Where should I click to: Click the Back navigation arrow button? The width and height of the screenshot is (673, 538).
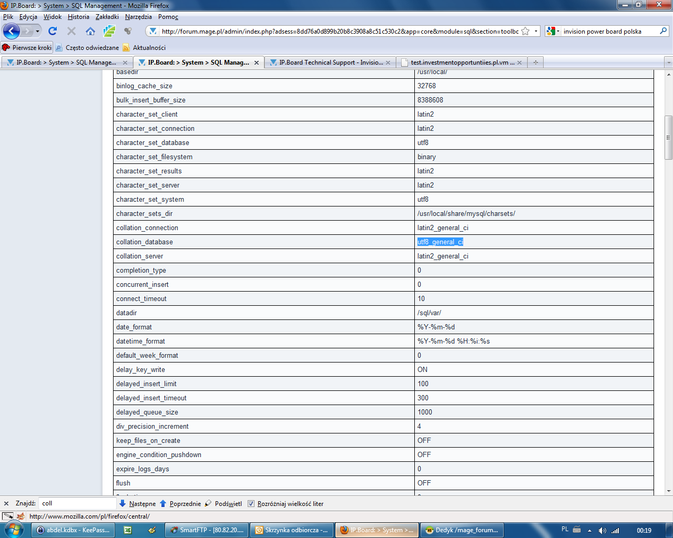click(x=12, y=31)
